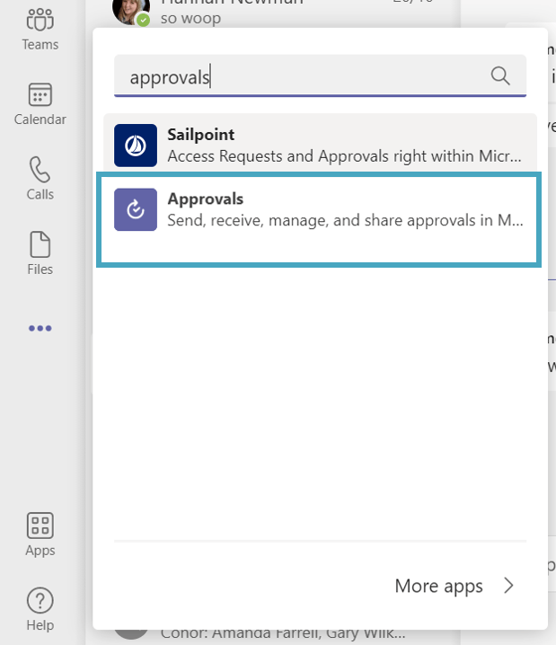Image resolution: width=556 pixels, height=645 pixels.
Task: Click the Sailpoint app icon
Action: pos(136,146)
